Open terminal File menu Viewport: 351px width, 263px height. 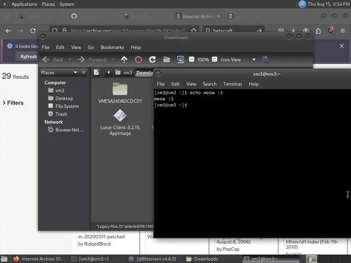tap(161, 84)
